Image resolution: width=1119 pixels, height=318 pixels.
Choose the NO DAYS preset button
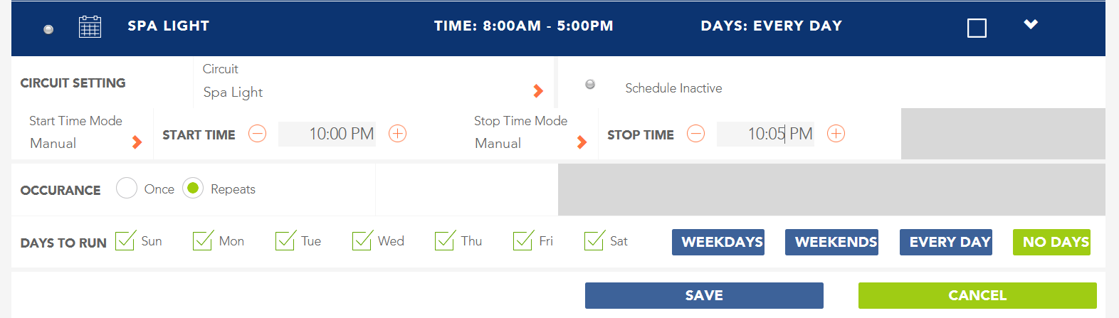[1051, 242]
